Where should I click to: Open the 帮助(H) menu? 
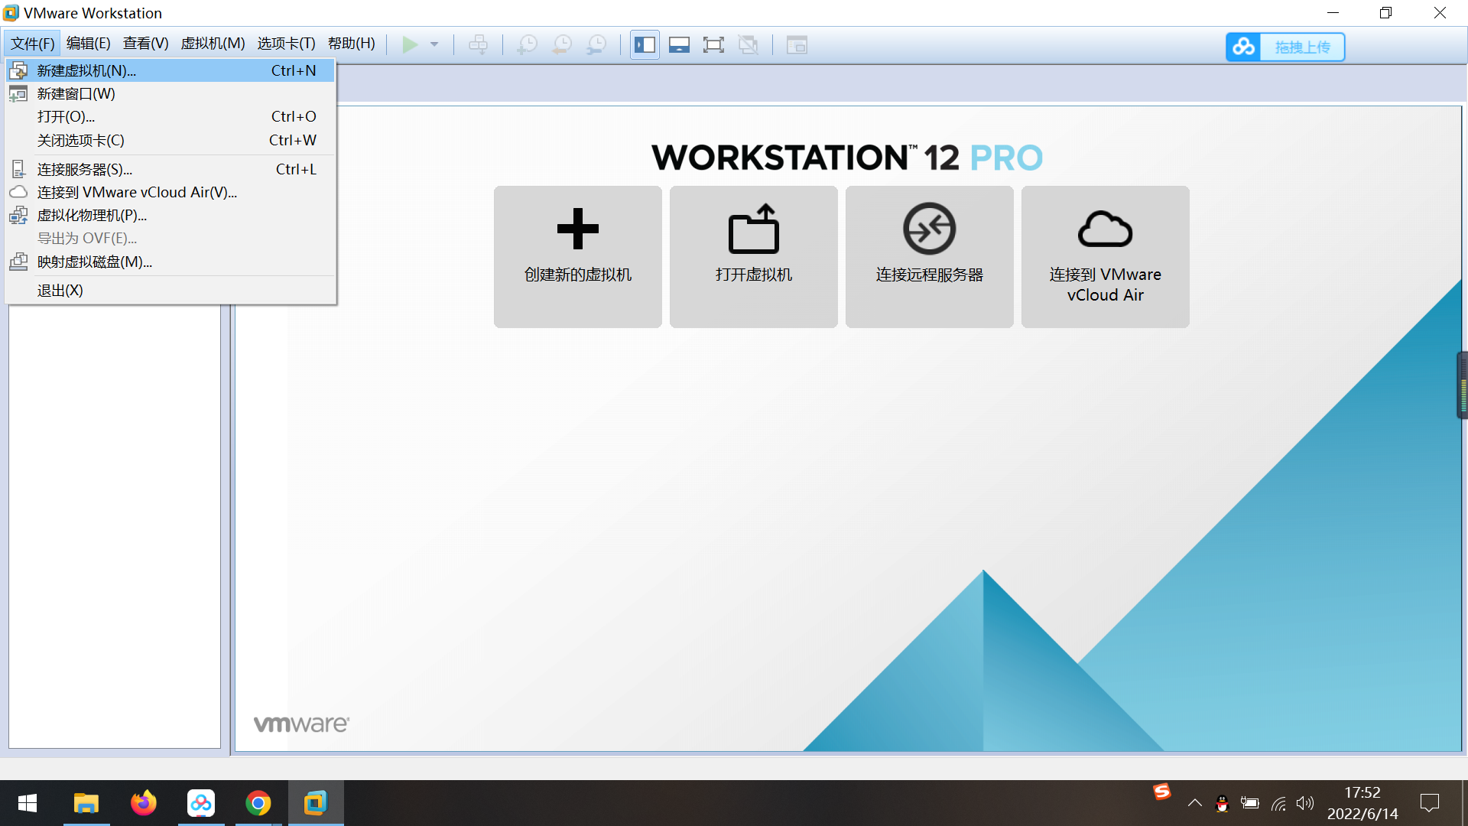(x=351, y=44)
